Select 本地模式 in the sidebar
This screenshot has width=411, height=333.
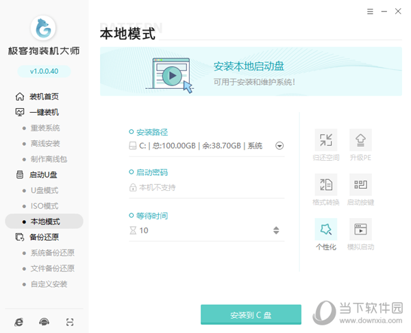[44, 222]
